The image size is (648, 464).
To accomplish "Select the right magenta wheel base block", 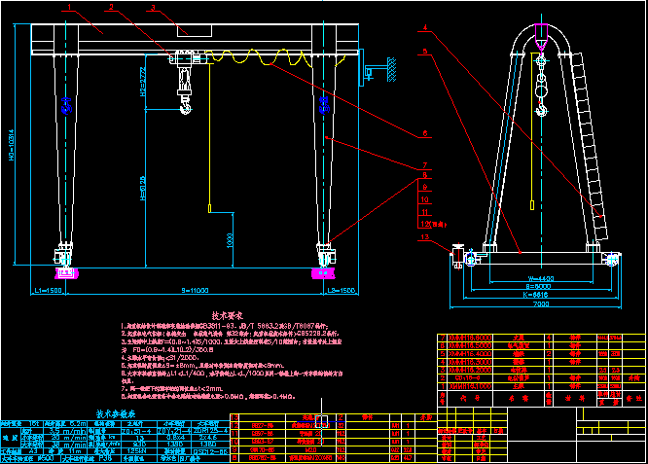I will (322, 273).
